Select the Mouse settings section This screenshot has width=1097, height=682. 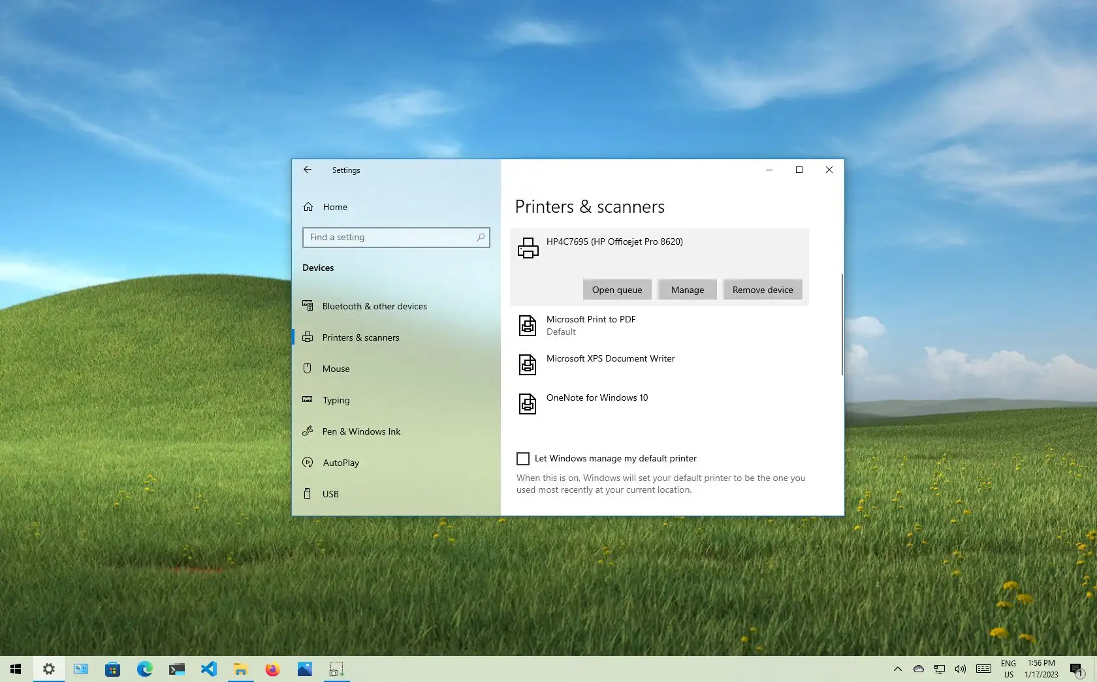click(335, 368)
